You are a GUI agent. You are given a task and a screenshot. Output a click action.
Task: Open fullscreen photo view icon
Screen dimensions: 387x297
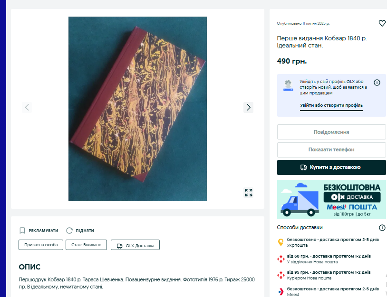point(248,193)
